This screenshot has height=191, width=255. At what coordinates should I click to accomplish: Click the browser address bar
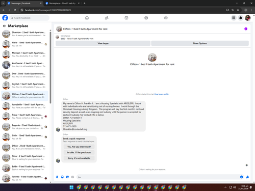coord(122,10)
